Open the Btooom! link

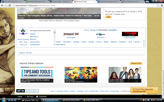[33, 39]
